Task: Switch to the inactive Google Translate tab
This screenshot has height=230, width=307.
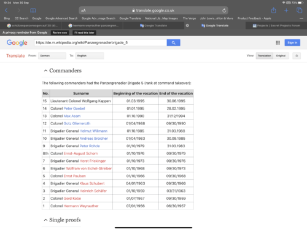Action: [153, 26]
